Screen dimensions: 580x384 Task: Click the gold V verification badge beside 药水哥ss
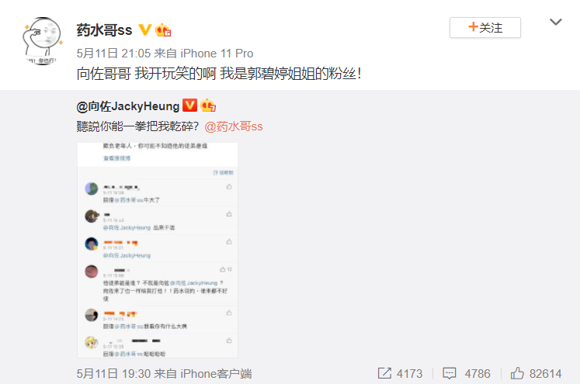tap(145, 29)
